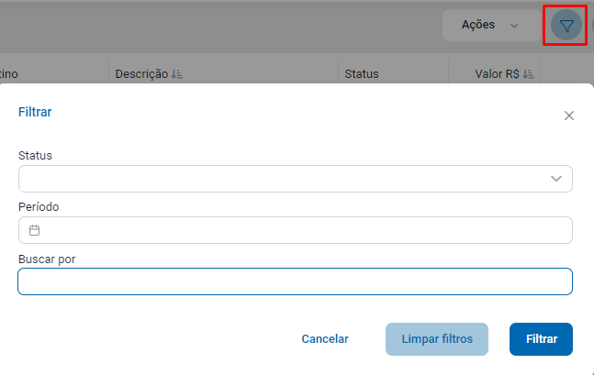Click the Status field label in dialog
This screenshot has height=375, width=594.
tap(35, 156)
